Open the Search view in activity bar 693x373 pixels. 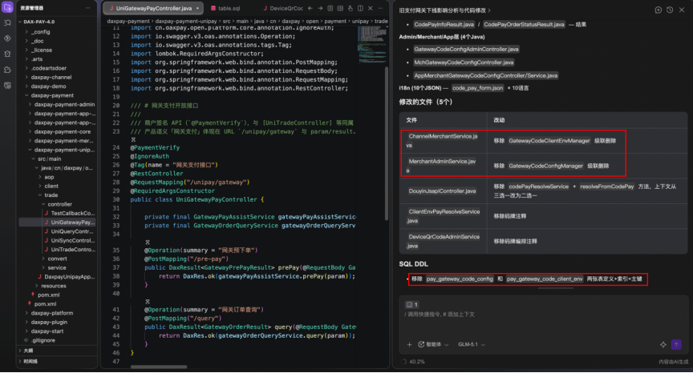tap(7, 23)
